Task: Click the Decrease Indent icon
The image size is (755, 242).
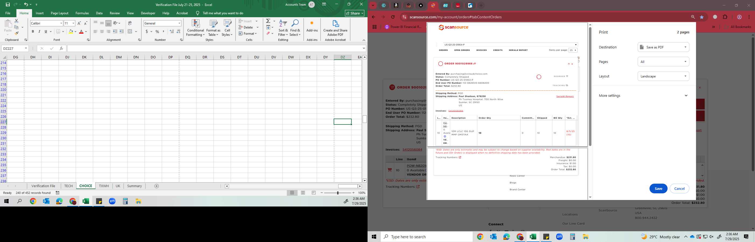Action: tap(115, 31)
